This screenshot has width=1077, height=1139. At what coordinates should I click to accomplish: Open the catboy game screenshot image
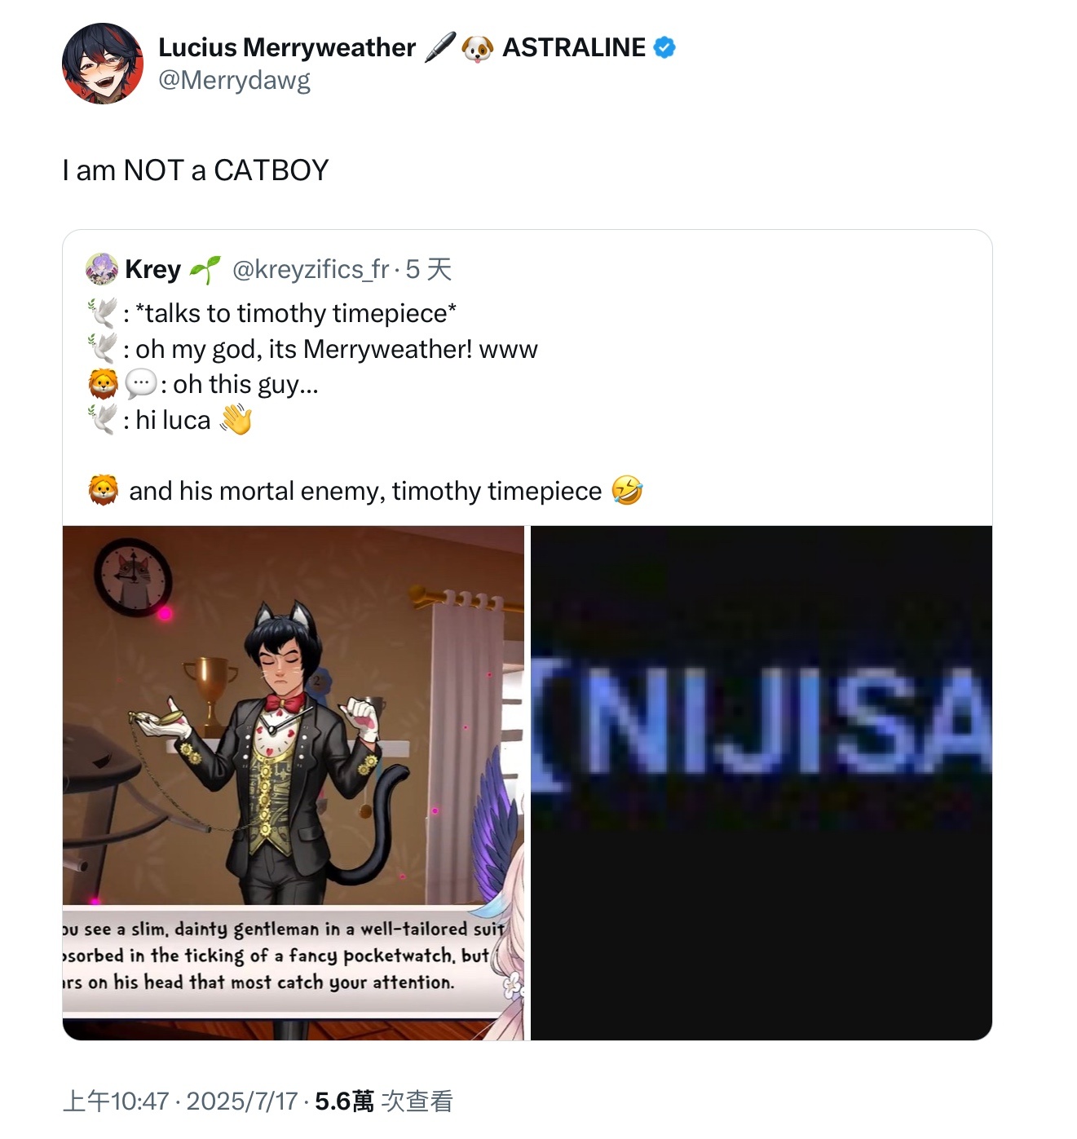294,783
